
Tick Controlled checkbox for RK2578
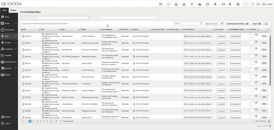252,70
